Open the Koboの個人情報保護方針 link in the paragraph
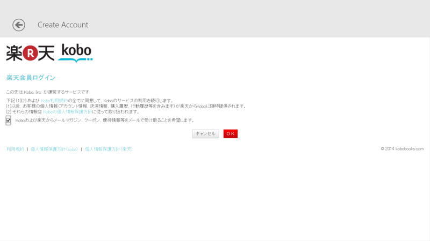430x241 pixels. coord(68,112)
